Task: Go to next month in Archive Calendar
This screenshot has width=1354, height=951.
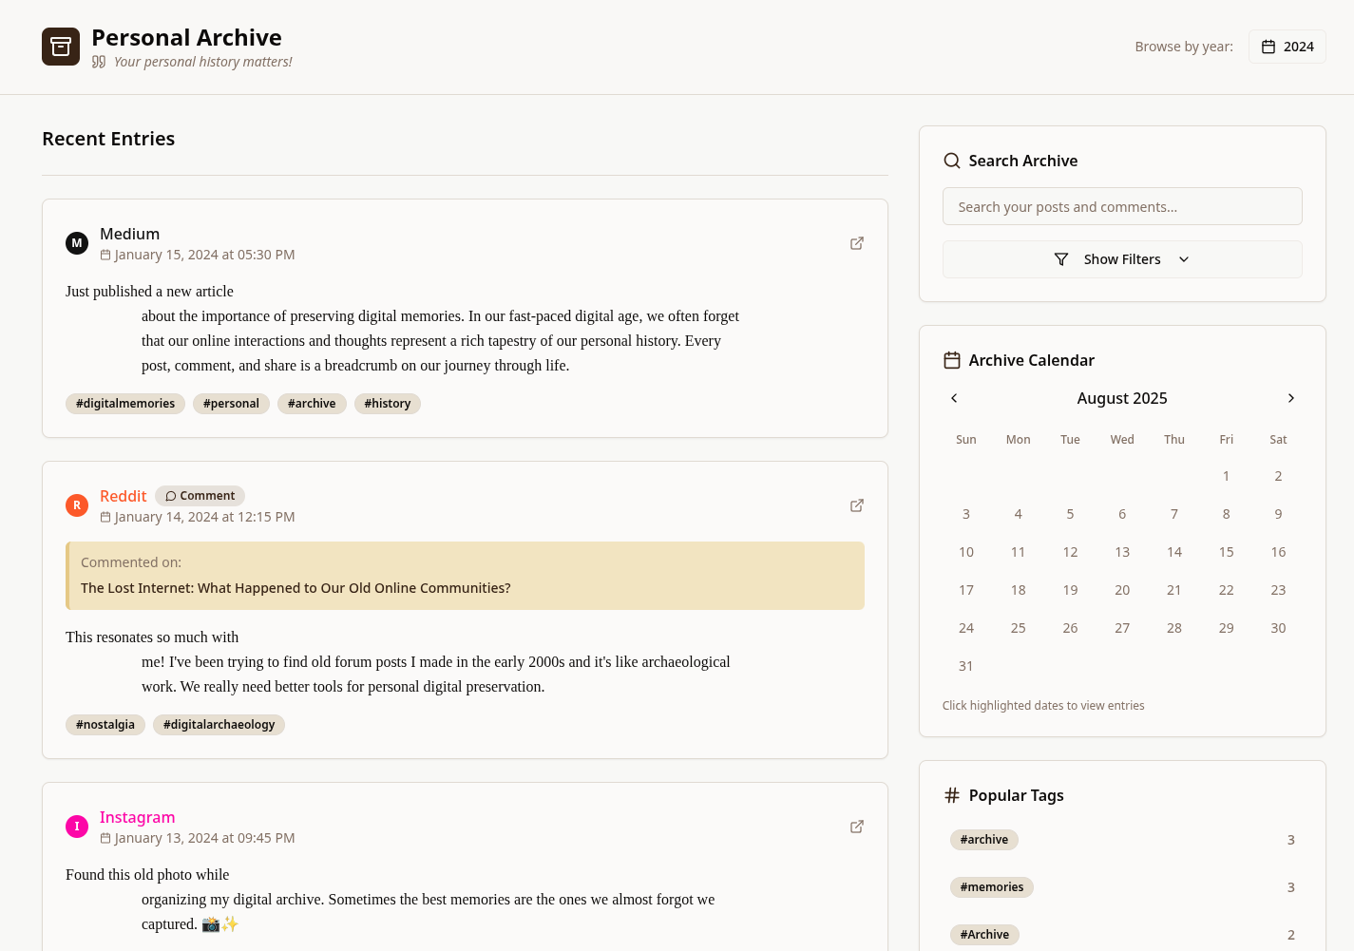Action: point(1290,398)
